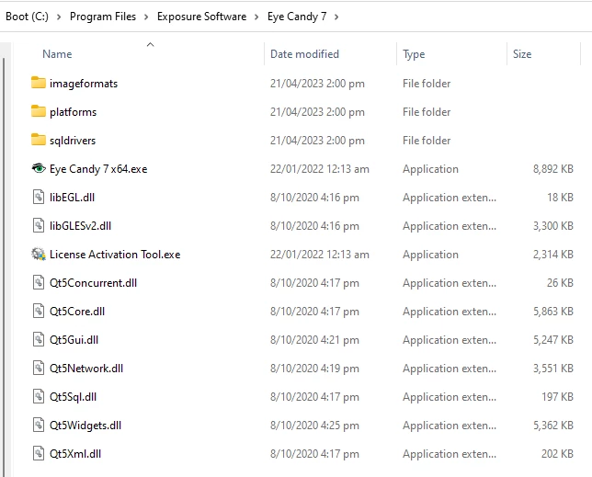The image size is (592, 477).
Task: Click the imageformats folder icon
Action: point(38,83)
